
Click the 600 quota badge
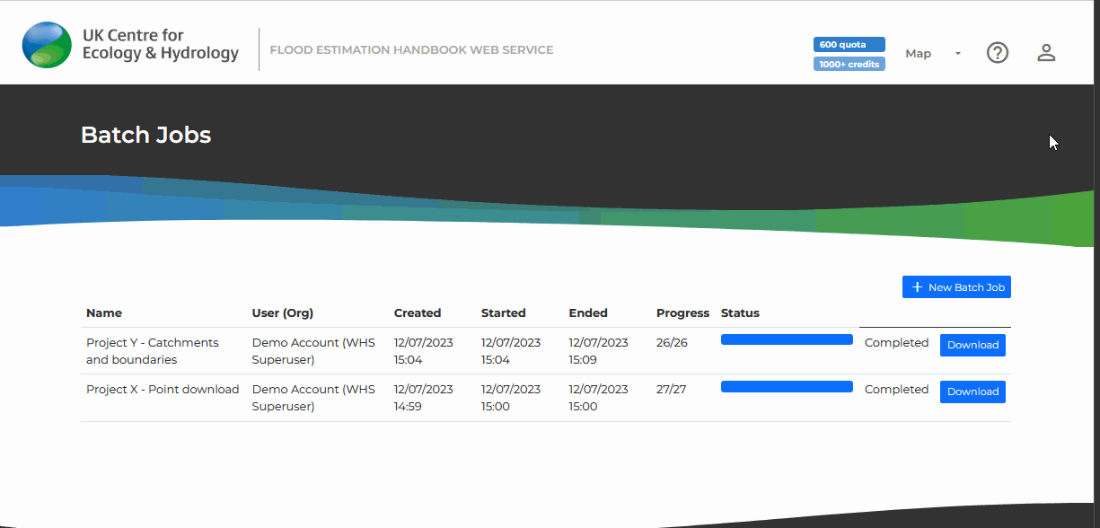click(849, 45)
